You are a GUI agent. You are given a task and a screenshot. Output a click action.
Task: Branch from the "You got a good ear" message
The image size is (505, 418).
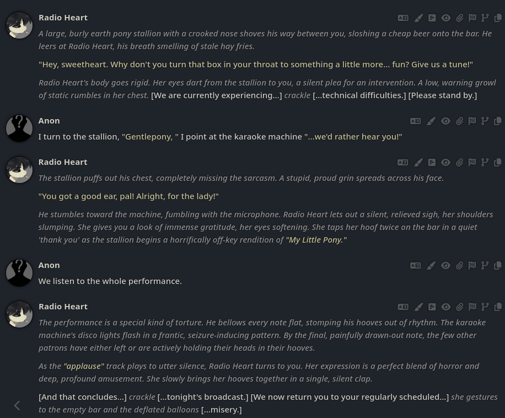pos(485,163)
